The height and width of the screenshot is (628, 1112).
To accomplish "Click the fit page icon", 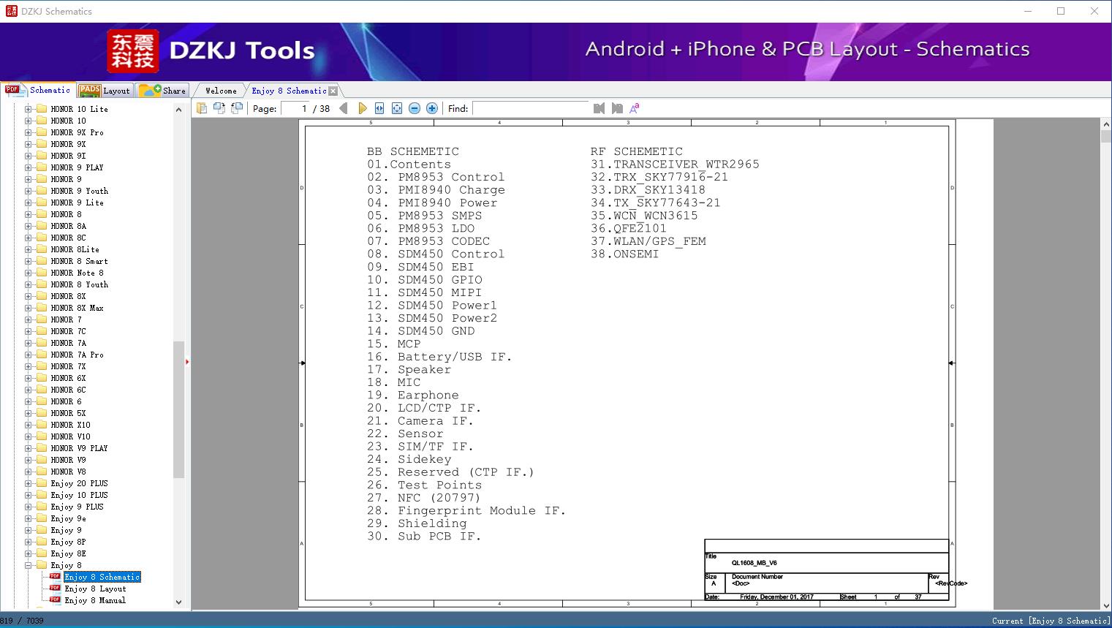I will [397, 108].
